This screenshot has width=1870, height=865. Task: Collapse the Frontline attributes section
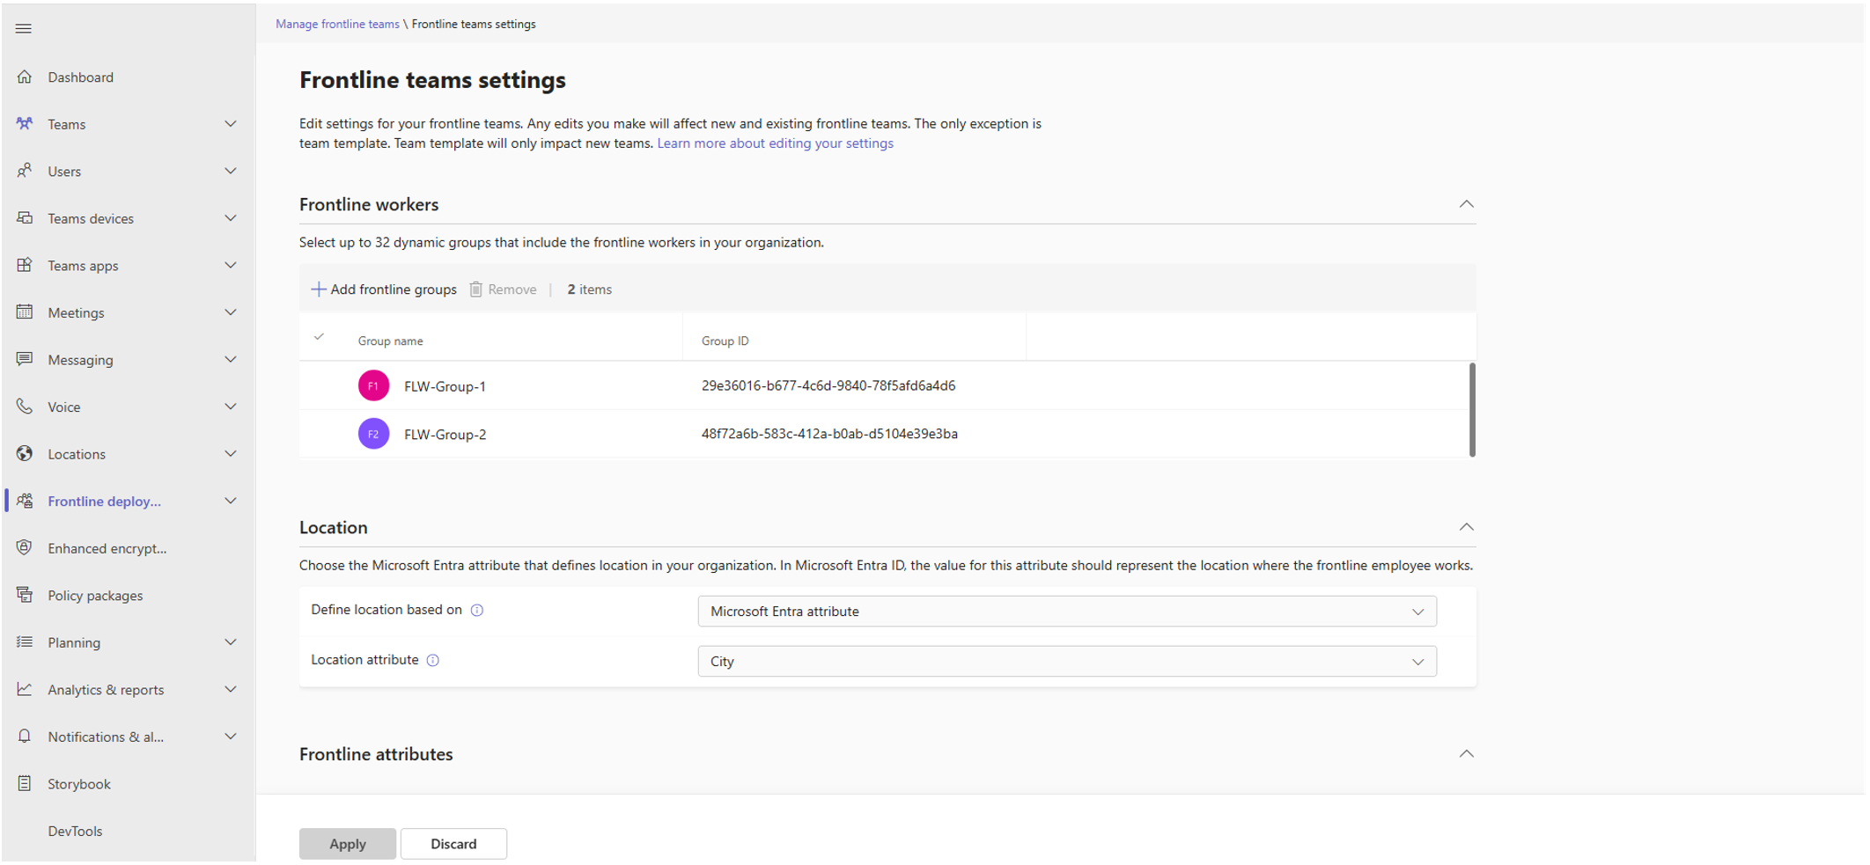(1466, 754)
